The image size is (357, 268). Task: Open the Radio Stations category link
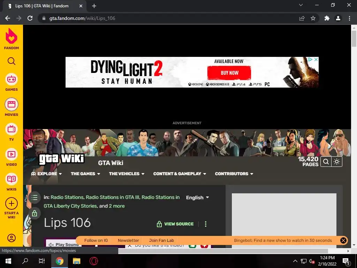coord(67,198)
